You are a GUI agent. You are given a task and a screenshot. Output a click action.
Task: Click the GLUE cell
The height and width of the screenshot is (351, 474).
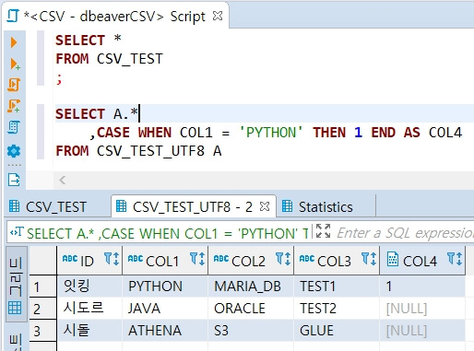[337, 331]
